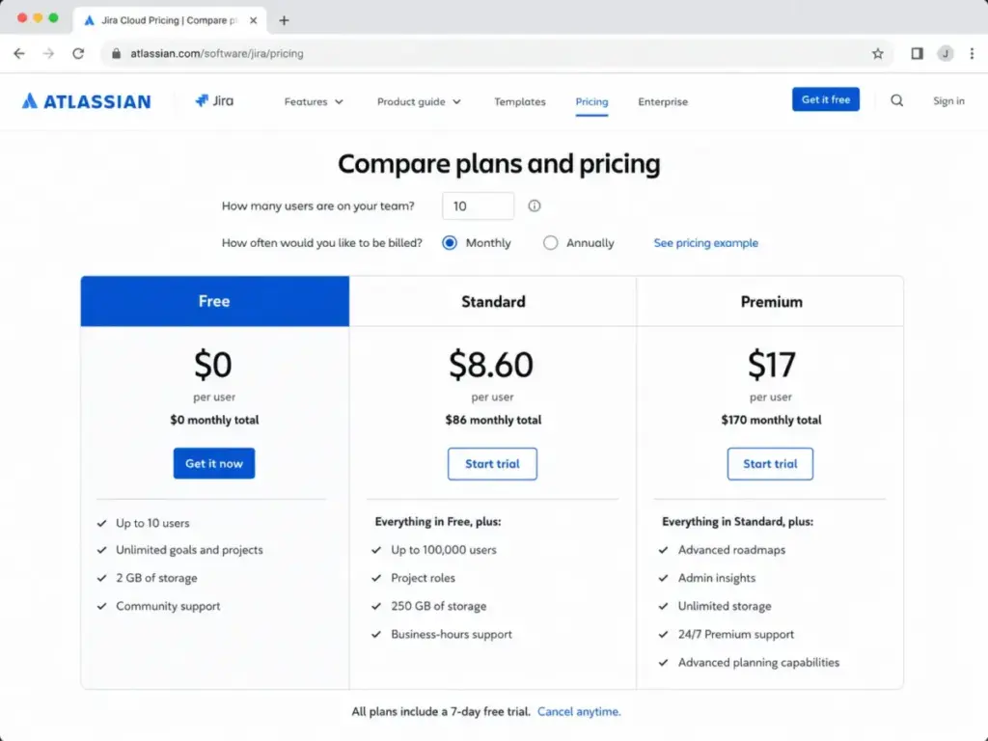988x741 pixels.
Task: Click the team users number field
Action: (x=478, y=206)
